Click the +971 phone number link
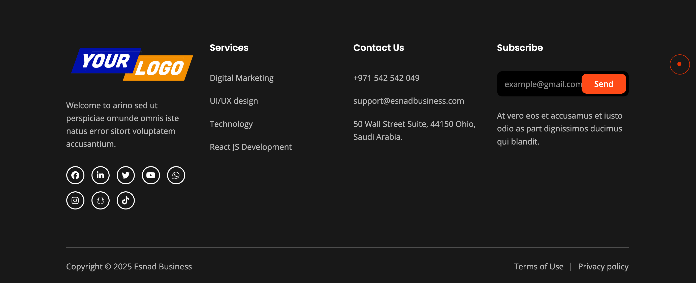 coord(386,78)
